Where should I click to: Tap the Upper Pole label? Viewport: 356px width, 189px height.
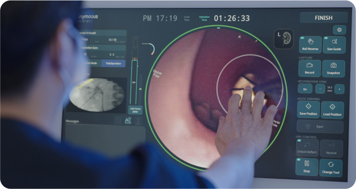tap(158, 73)
